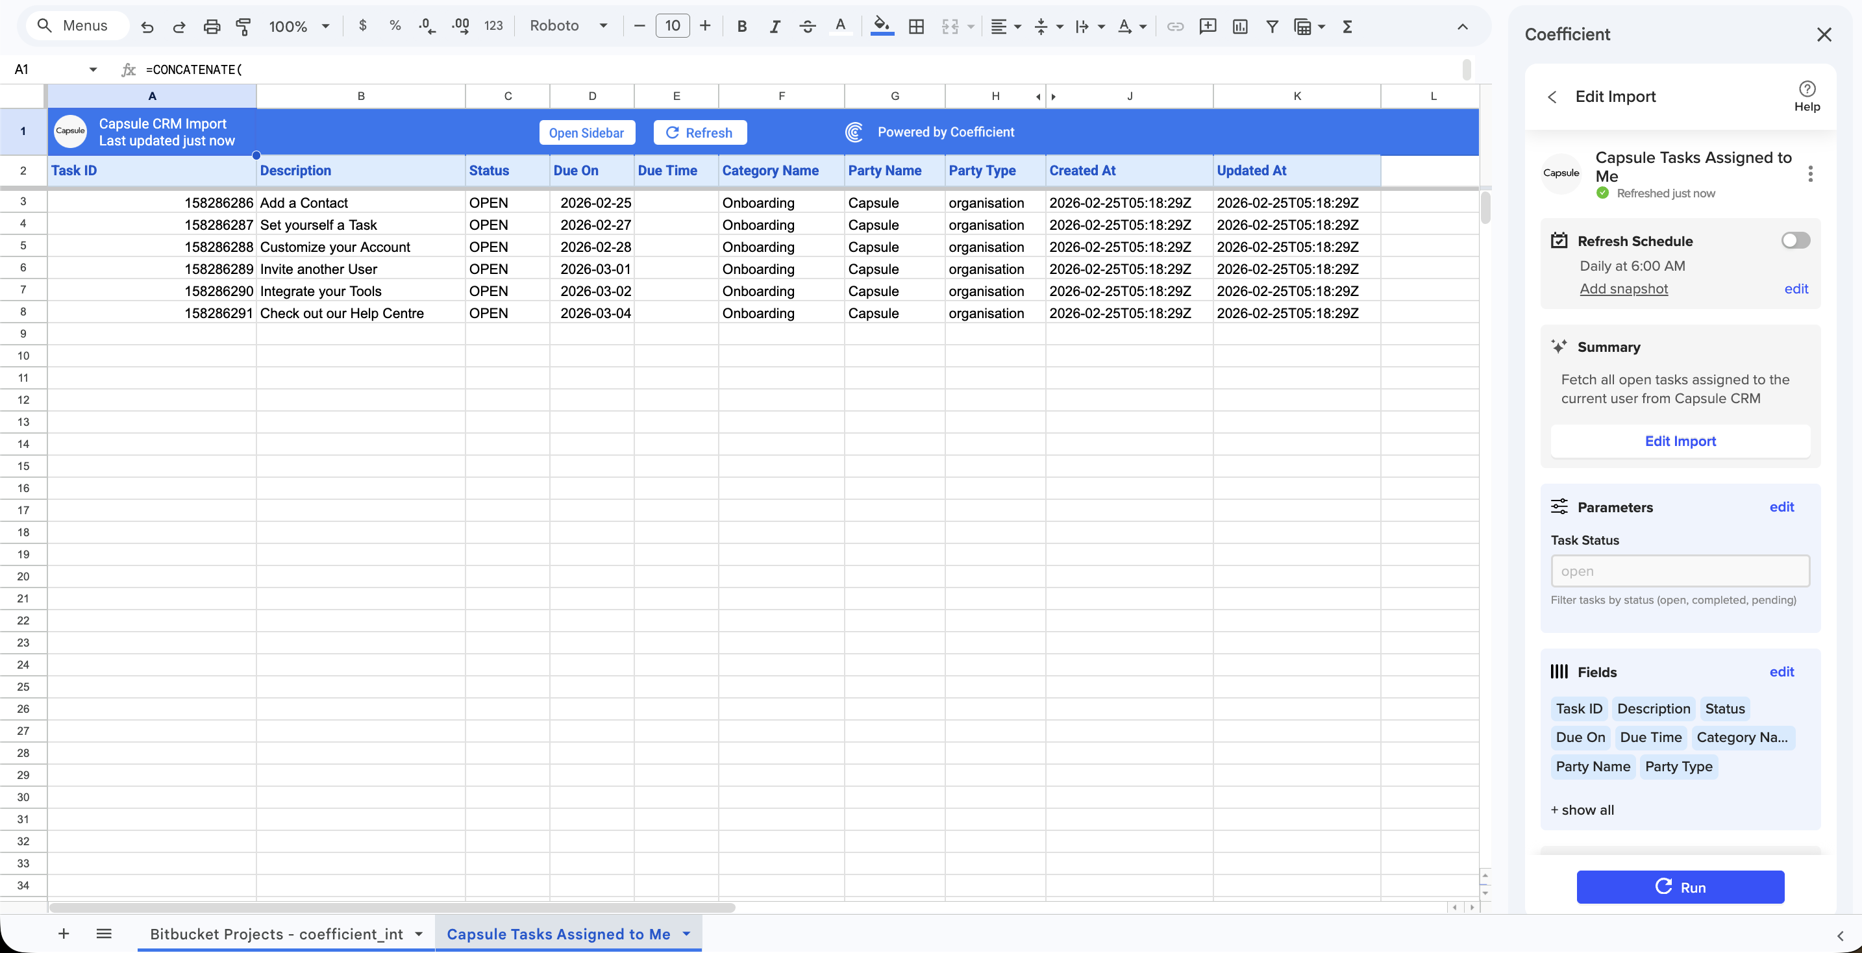Screen dimensions: 1862x953
Task: Search the Menus box
Action: pyautogui.click(x=78, y=26)
